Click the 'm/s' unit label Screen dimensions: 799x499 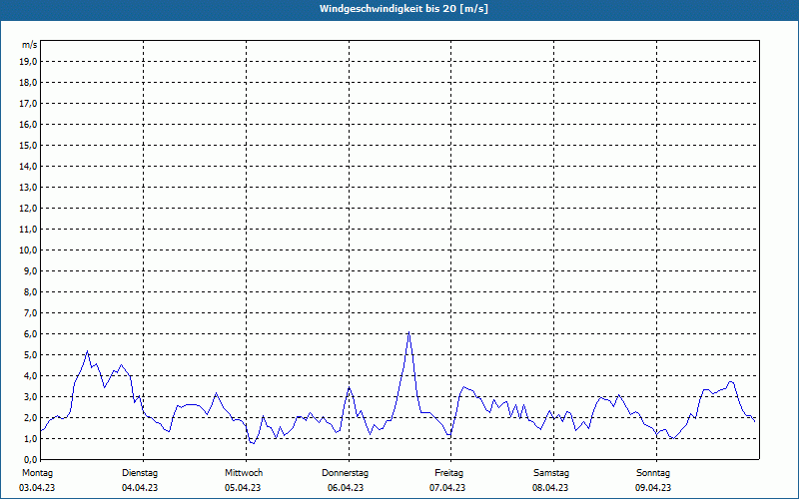tap(30, 45)
